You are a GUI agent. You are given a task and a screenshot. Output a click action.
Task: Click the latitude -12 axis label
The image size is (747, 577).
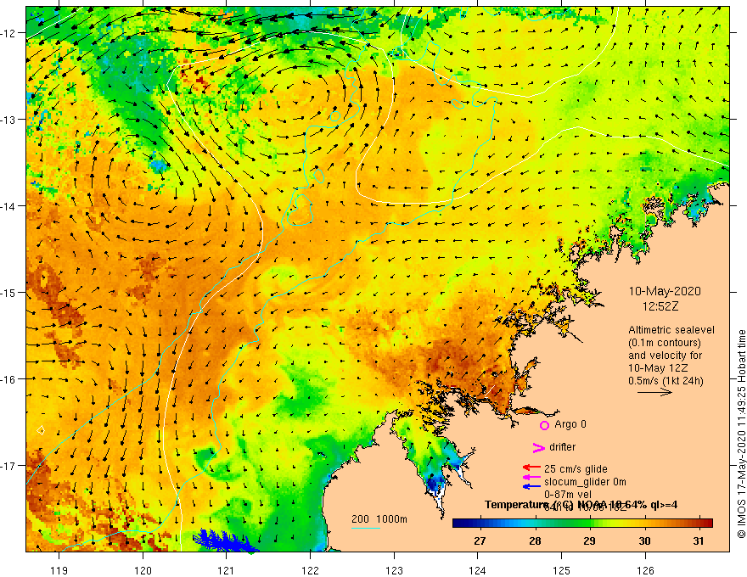pos(8,33)
